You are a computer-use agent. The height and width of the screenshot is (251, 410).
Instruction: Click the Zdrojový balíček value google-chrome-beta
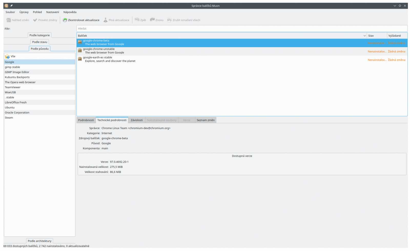(x=115, y=138)
